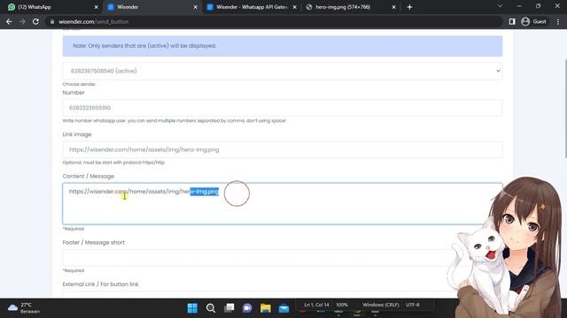Viewport: 567px width, 318px height.
Task: Click the Windows (CRLF) status entry
Action: [381, 305]
